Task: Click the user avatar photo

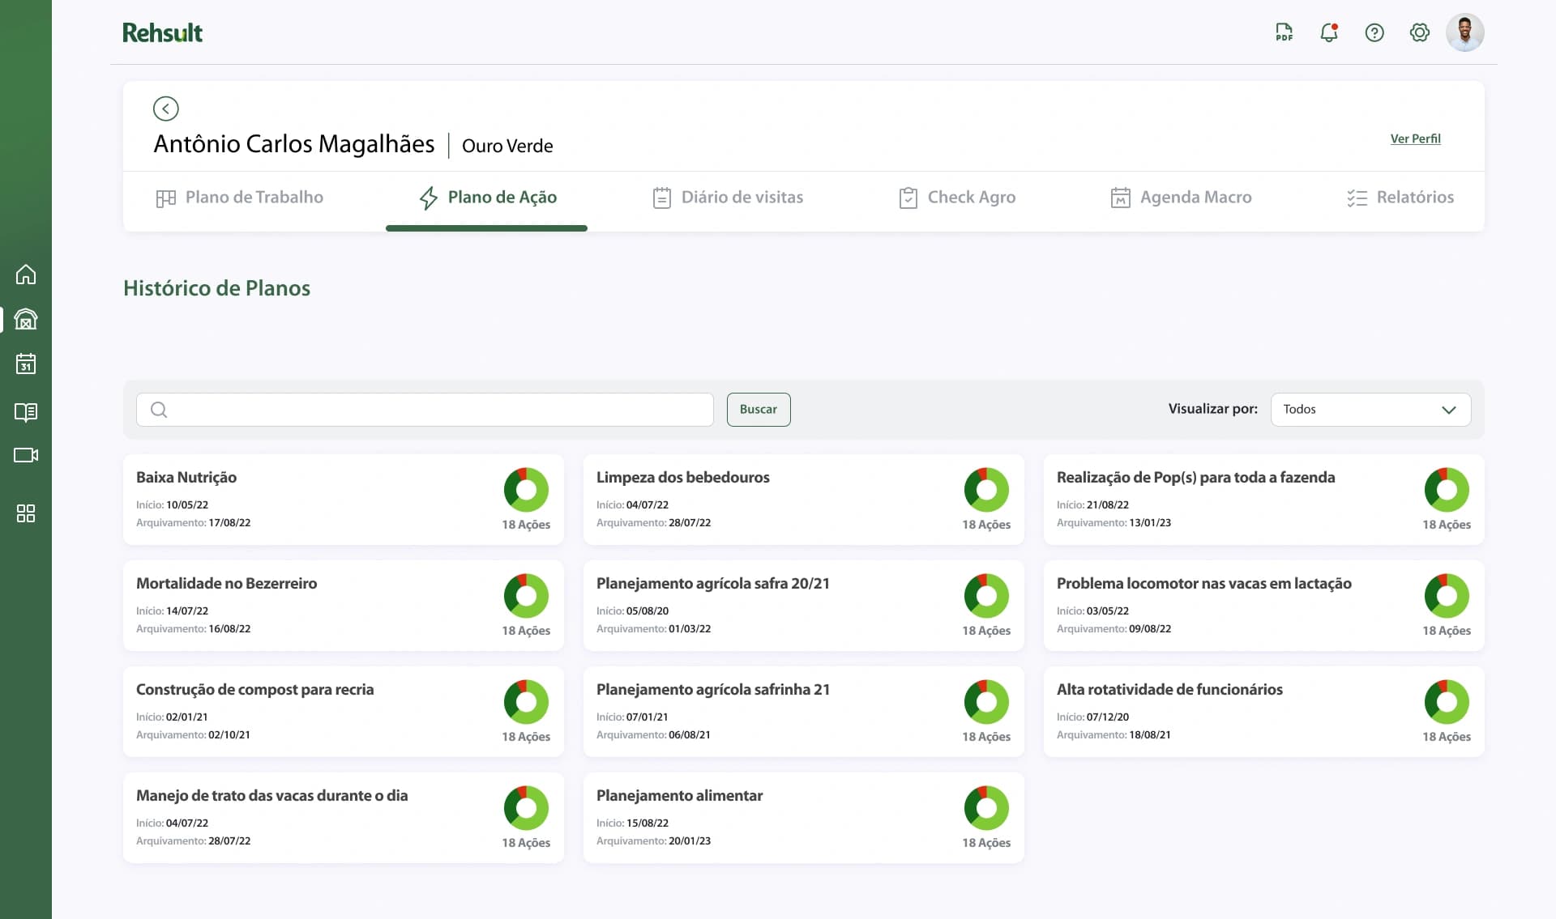Action: pyautogui.click(x=1465, y=32)
